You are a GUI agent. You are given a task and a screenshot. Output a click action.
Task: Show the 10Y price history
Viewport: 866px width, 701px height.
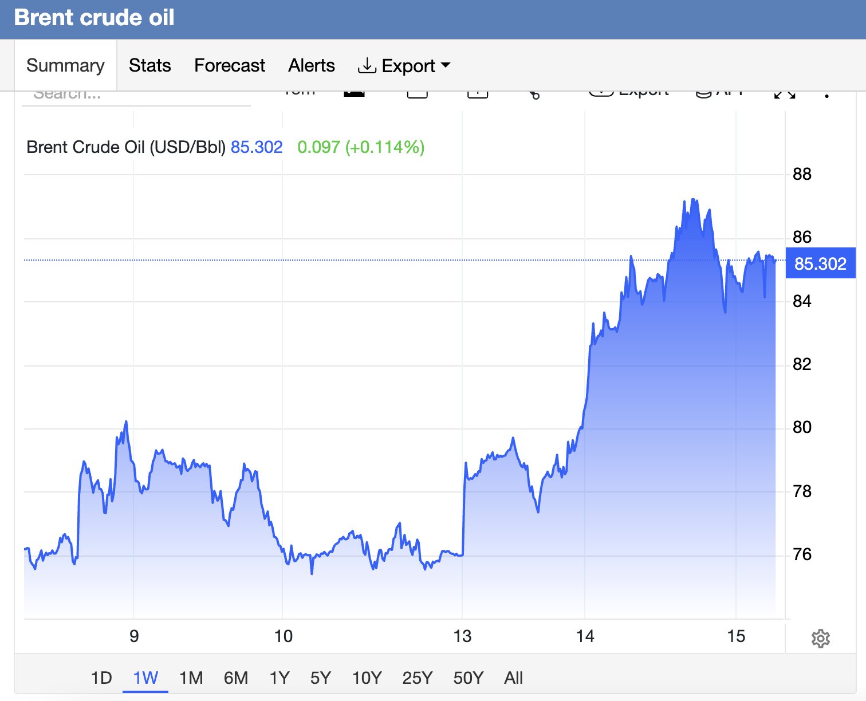pos(367,678)
